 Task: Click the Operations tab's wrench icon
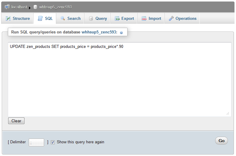click(171, 19)
